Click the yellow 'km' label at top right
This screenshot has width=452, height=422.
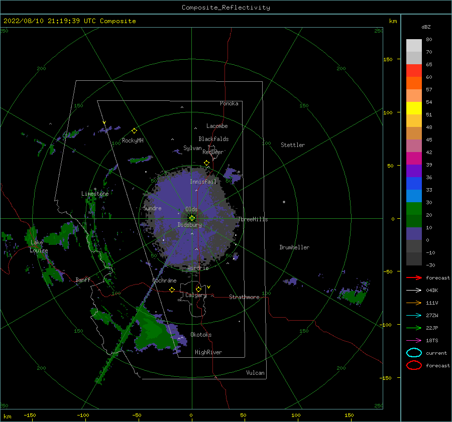(393, 21)
